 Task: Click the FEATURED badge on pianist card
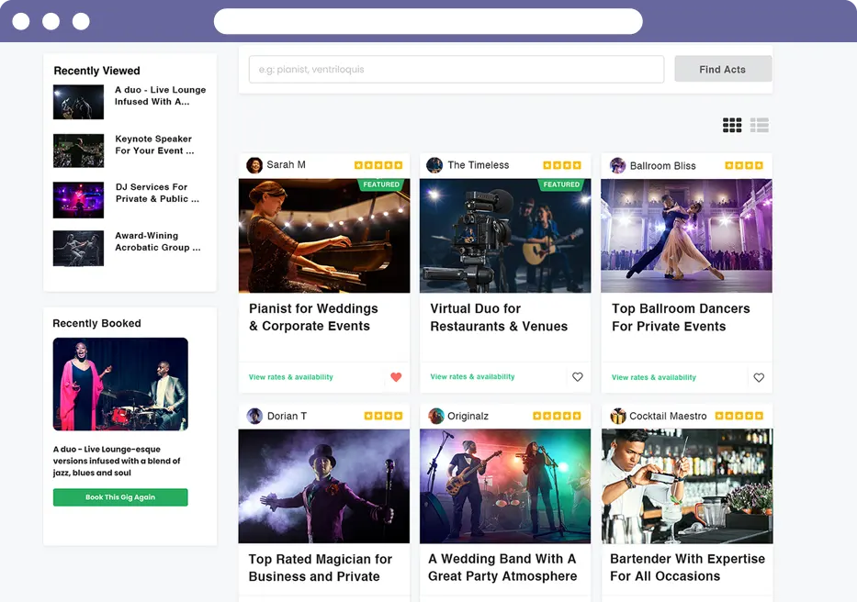pos(381,184)
